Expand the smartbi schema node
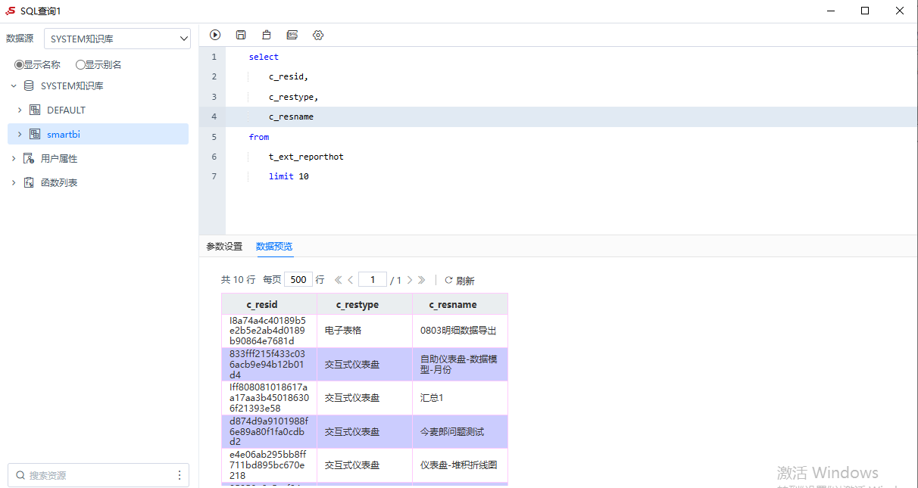 click(20, 134)
